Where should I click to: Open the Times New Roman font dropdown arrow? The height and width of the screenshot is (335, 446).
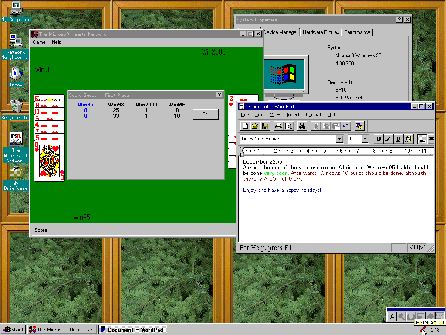[339, 139]
